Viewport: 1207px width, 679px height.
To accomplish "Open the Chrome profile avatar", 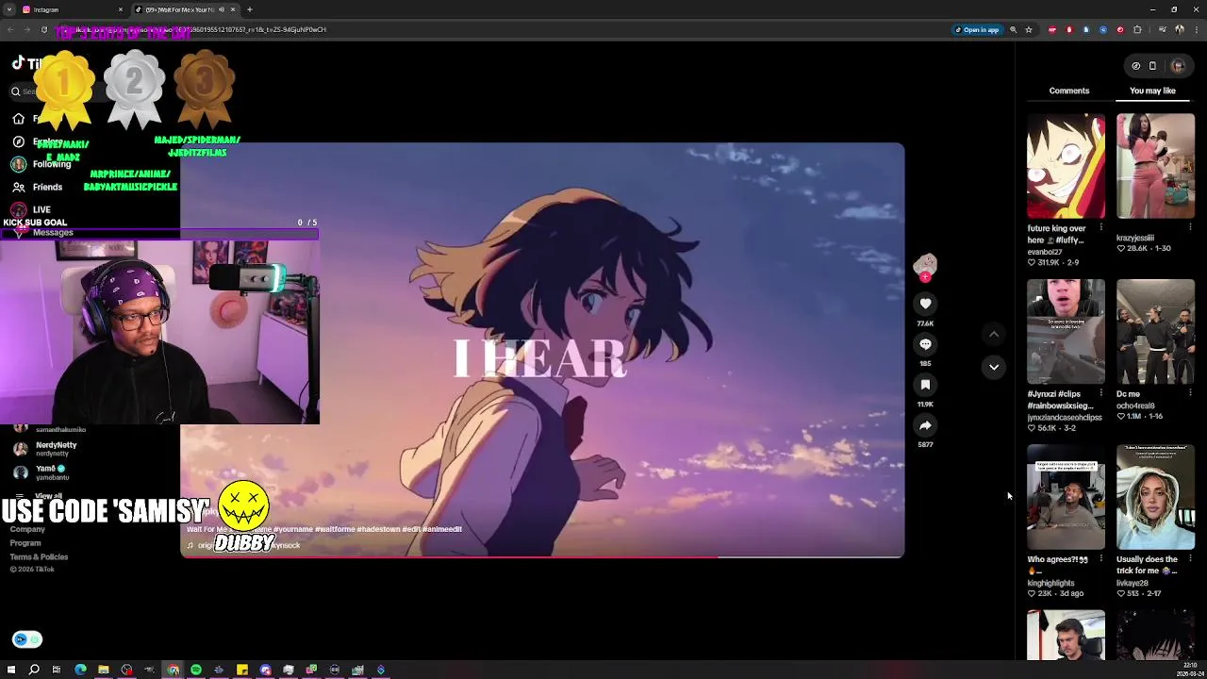I will pos(1179,29).
